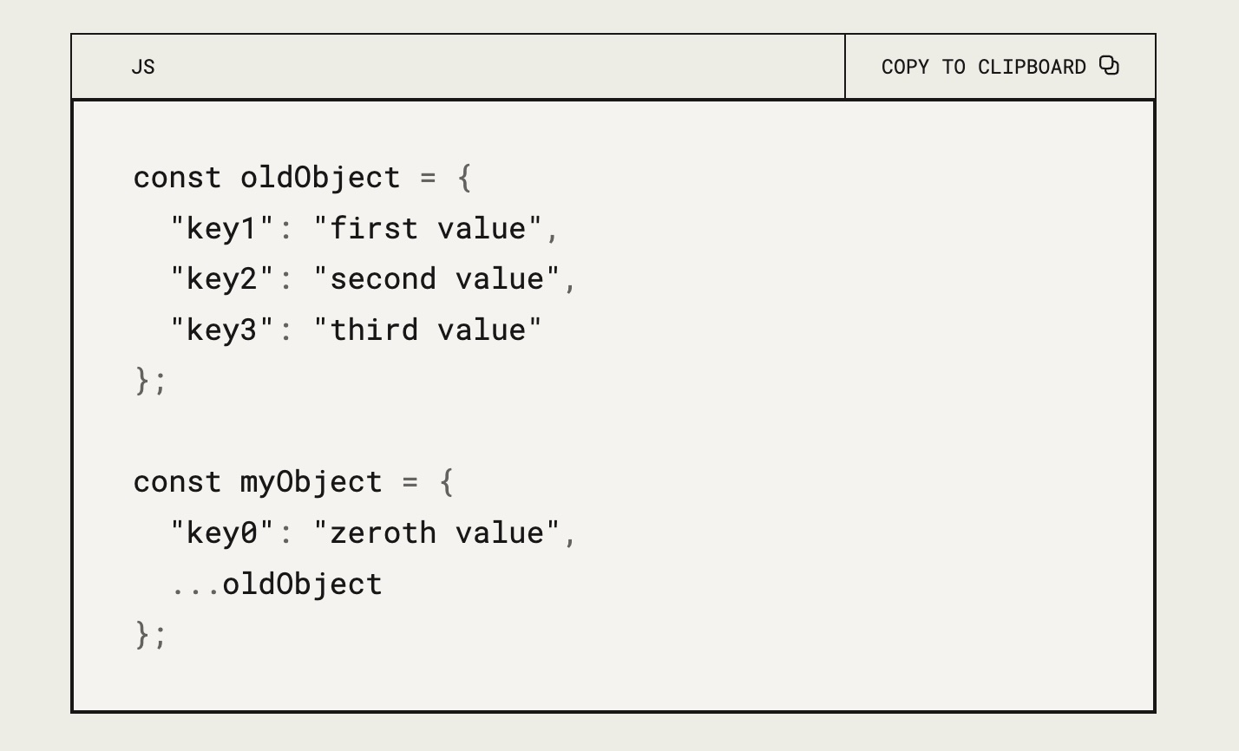
Task: Click the "key0" property name
Action: point(222,532)
